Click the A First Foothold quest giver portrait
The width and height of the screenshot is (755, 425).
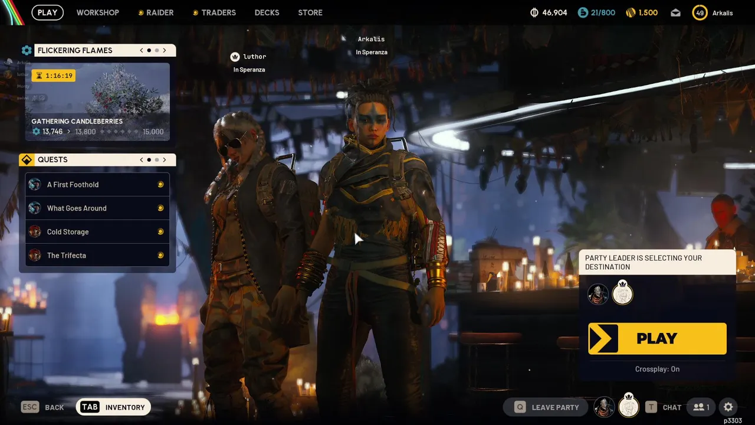point(35,185)
